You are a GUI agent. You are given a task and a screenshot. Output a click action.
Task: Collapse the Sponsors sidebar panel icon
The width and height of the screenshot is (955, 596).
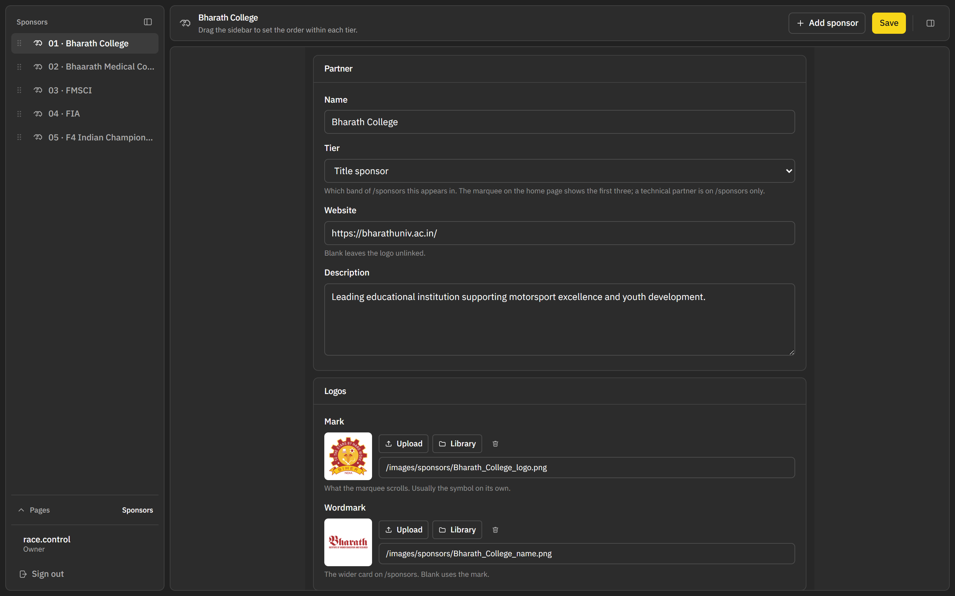coord(148,22)
